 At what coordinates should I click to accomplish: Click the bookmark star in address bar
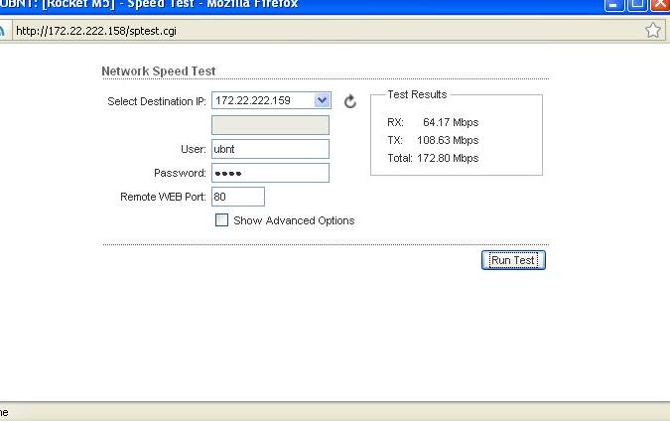click(652, 30)
